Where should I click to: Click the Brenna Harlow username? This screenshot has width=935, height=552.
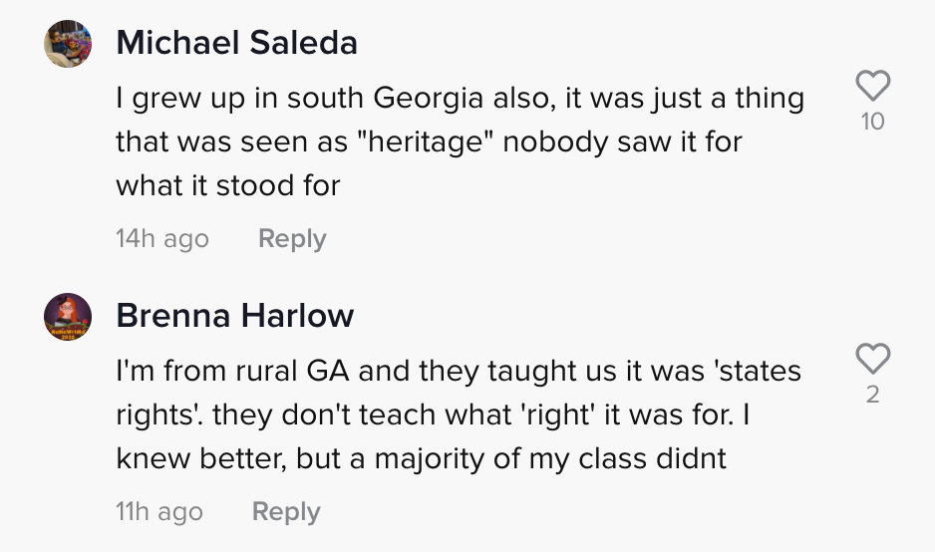tap(235, 316)
